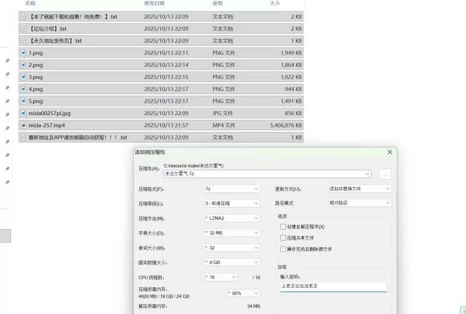Click the first pin icon in sidebar

tap(7, 61)
